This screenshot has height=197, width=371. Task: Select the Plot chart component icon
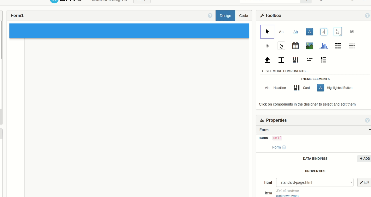(x=323, y=46)
